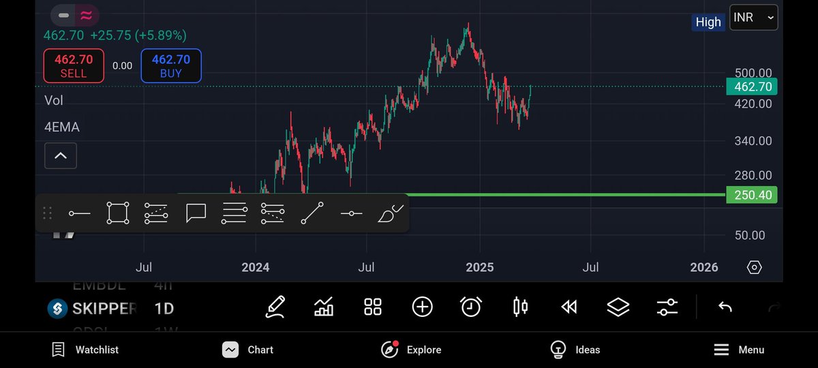The width and height of the screenshot is (818, 368).
Task: Collapse the indicator legend with chevron
Action: coord(60,156)
